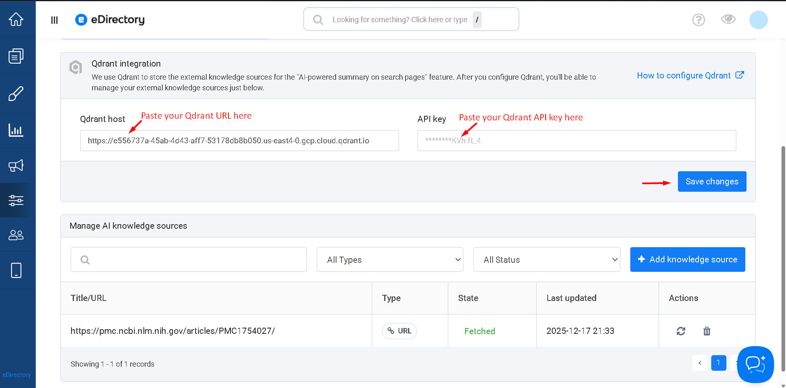Open the sliders settings icon in sidebar
This screenshot has width=786, height=388.
click(x=16, y=200)
